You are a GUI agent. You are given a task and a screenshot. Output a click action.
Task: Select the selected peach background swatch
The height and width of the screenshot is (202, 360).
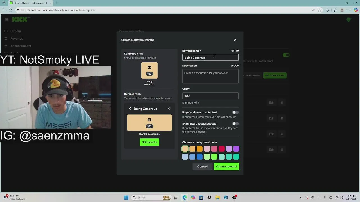(x=185, y=149)
